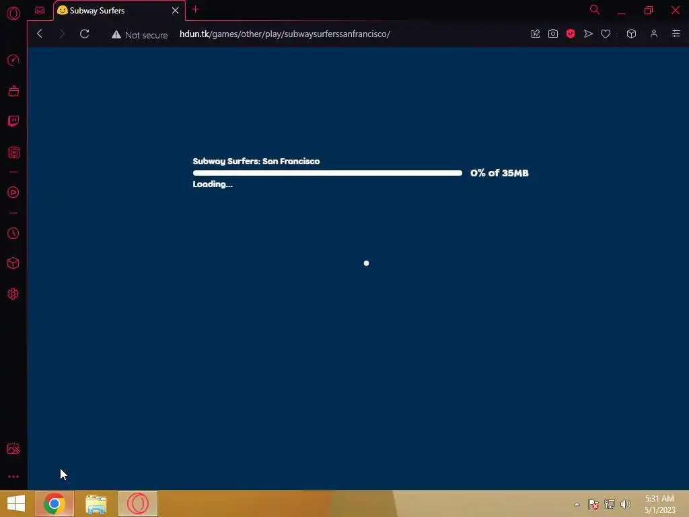The width and height of the screenshot is (689, 517).
Task: Click the "Loading..." status text
Action: (x=213, y=184)
